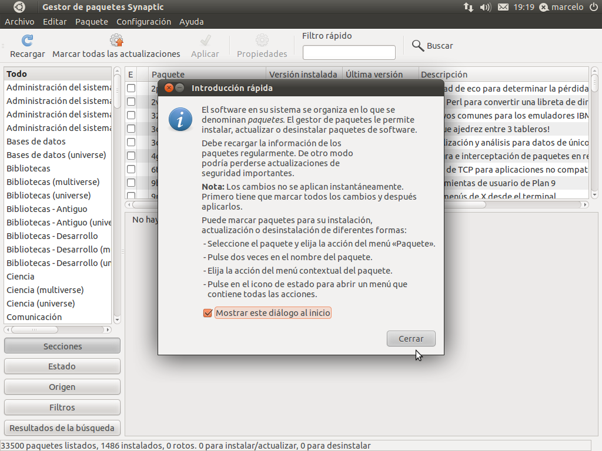Image resolution: width=602 pixels, height=451 pixels.
Task: Click the Buscar magnifier icon
Action: pyautogui.click(x=417, y=45)
